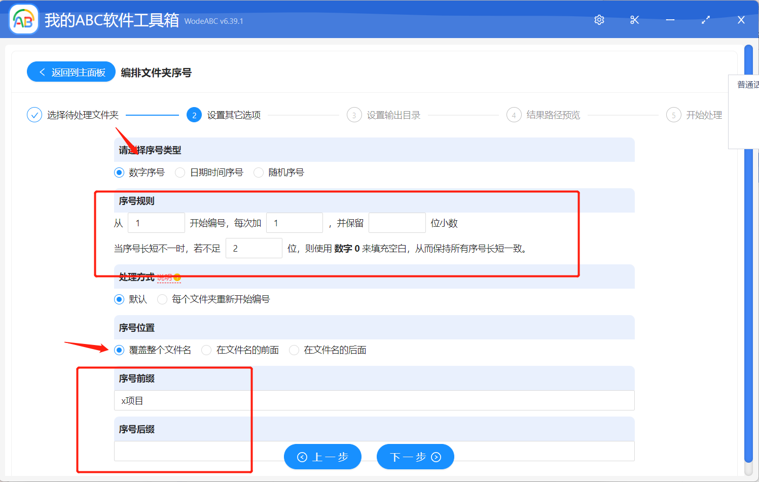The height and width of the screenshot is (482, 759).
Task: Click the completed checkmark on step 选择待处理文件夹
Action: 34,115
